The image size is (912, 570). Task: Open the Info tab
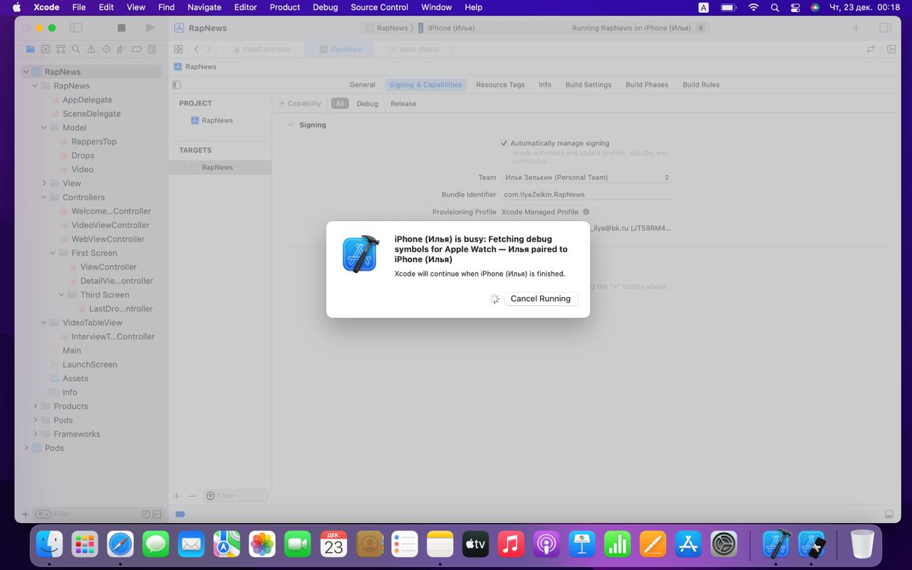[x=545, y=85]
